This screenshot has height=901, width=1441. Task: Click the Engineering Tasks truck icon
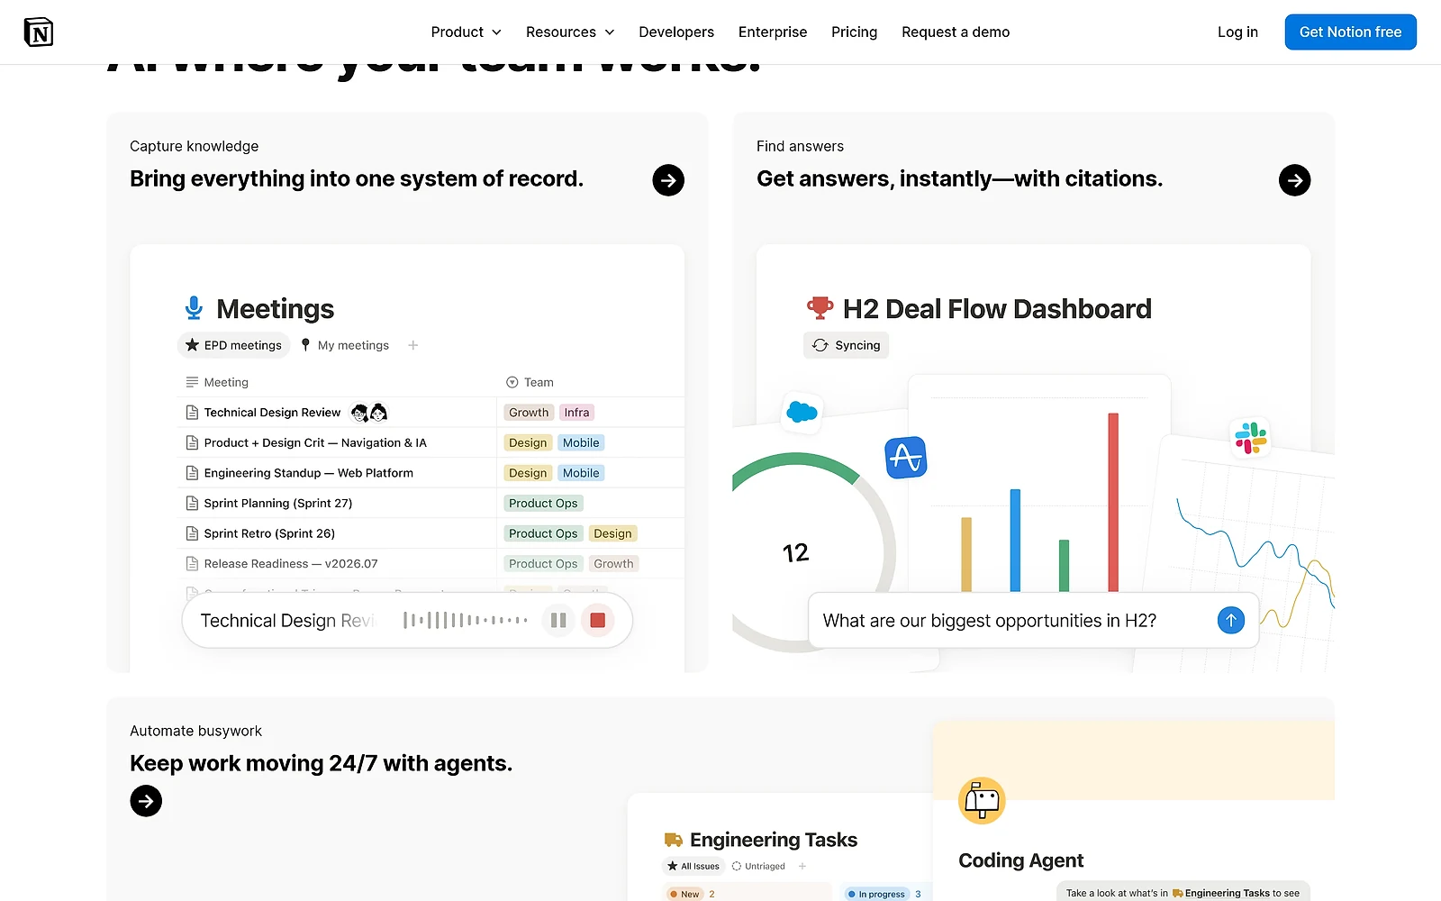673,840
